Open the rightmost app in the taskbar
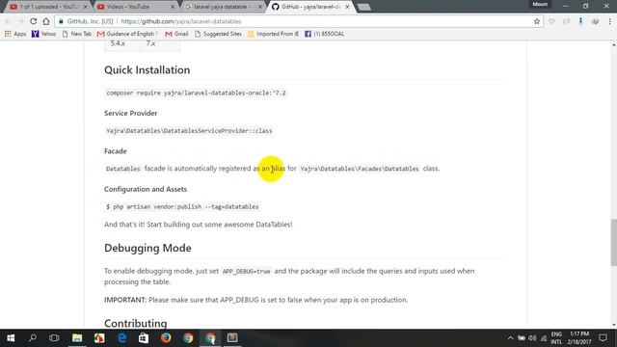Image resolution: width=617 pixels, height=347 pixels. coord(232,338)
